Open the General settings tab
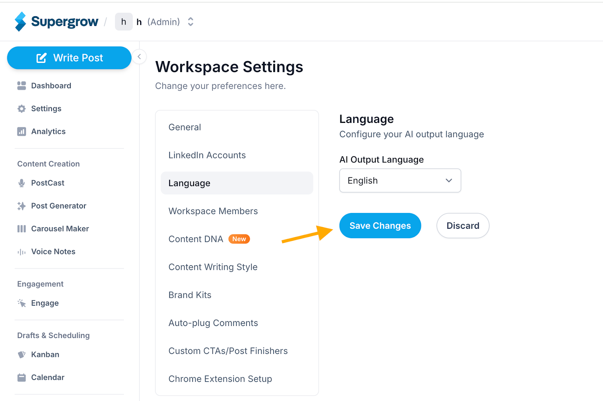The height and width of the screenshot is (401, 603). coord(237,127)
